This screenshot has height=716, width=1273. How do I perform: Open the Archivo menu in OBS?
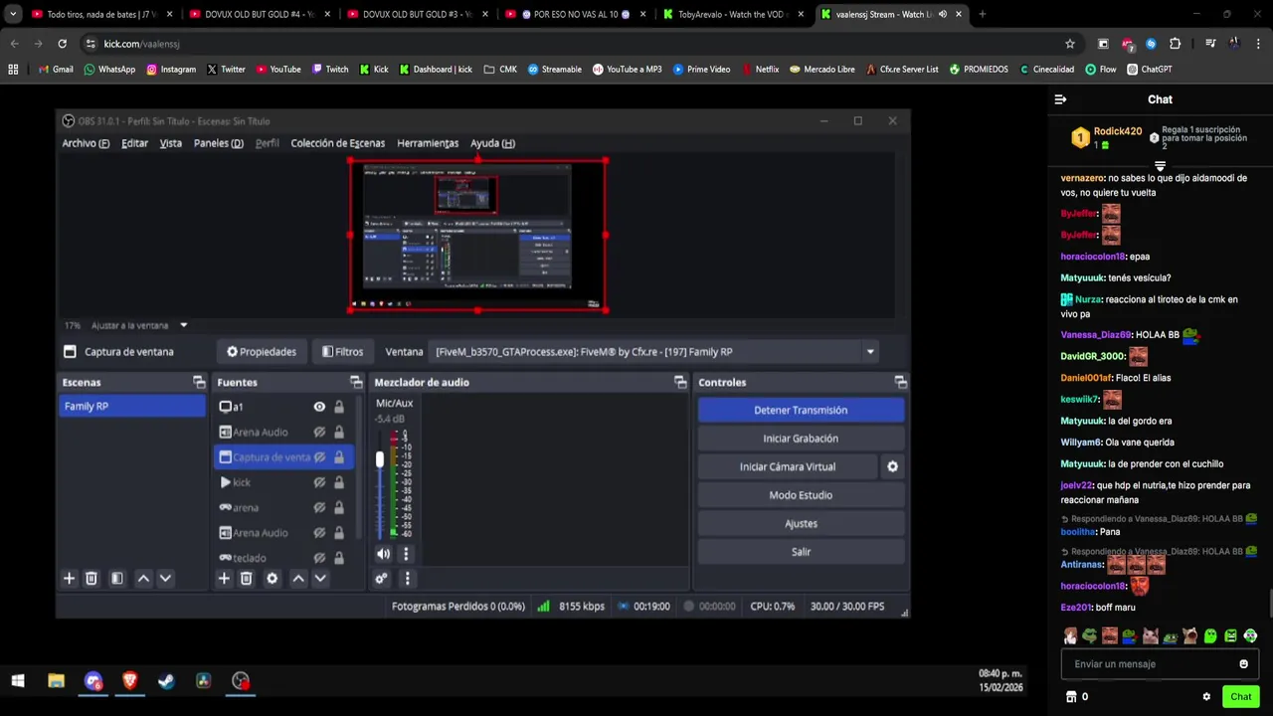(86, 143)
